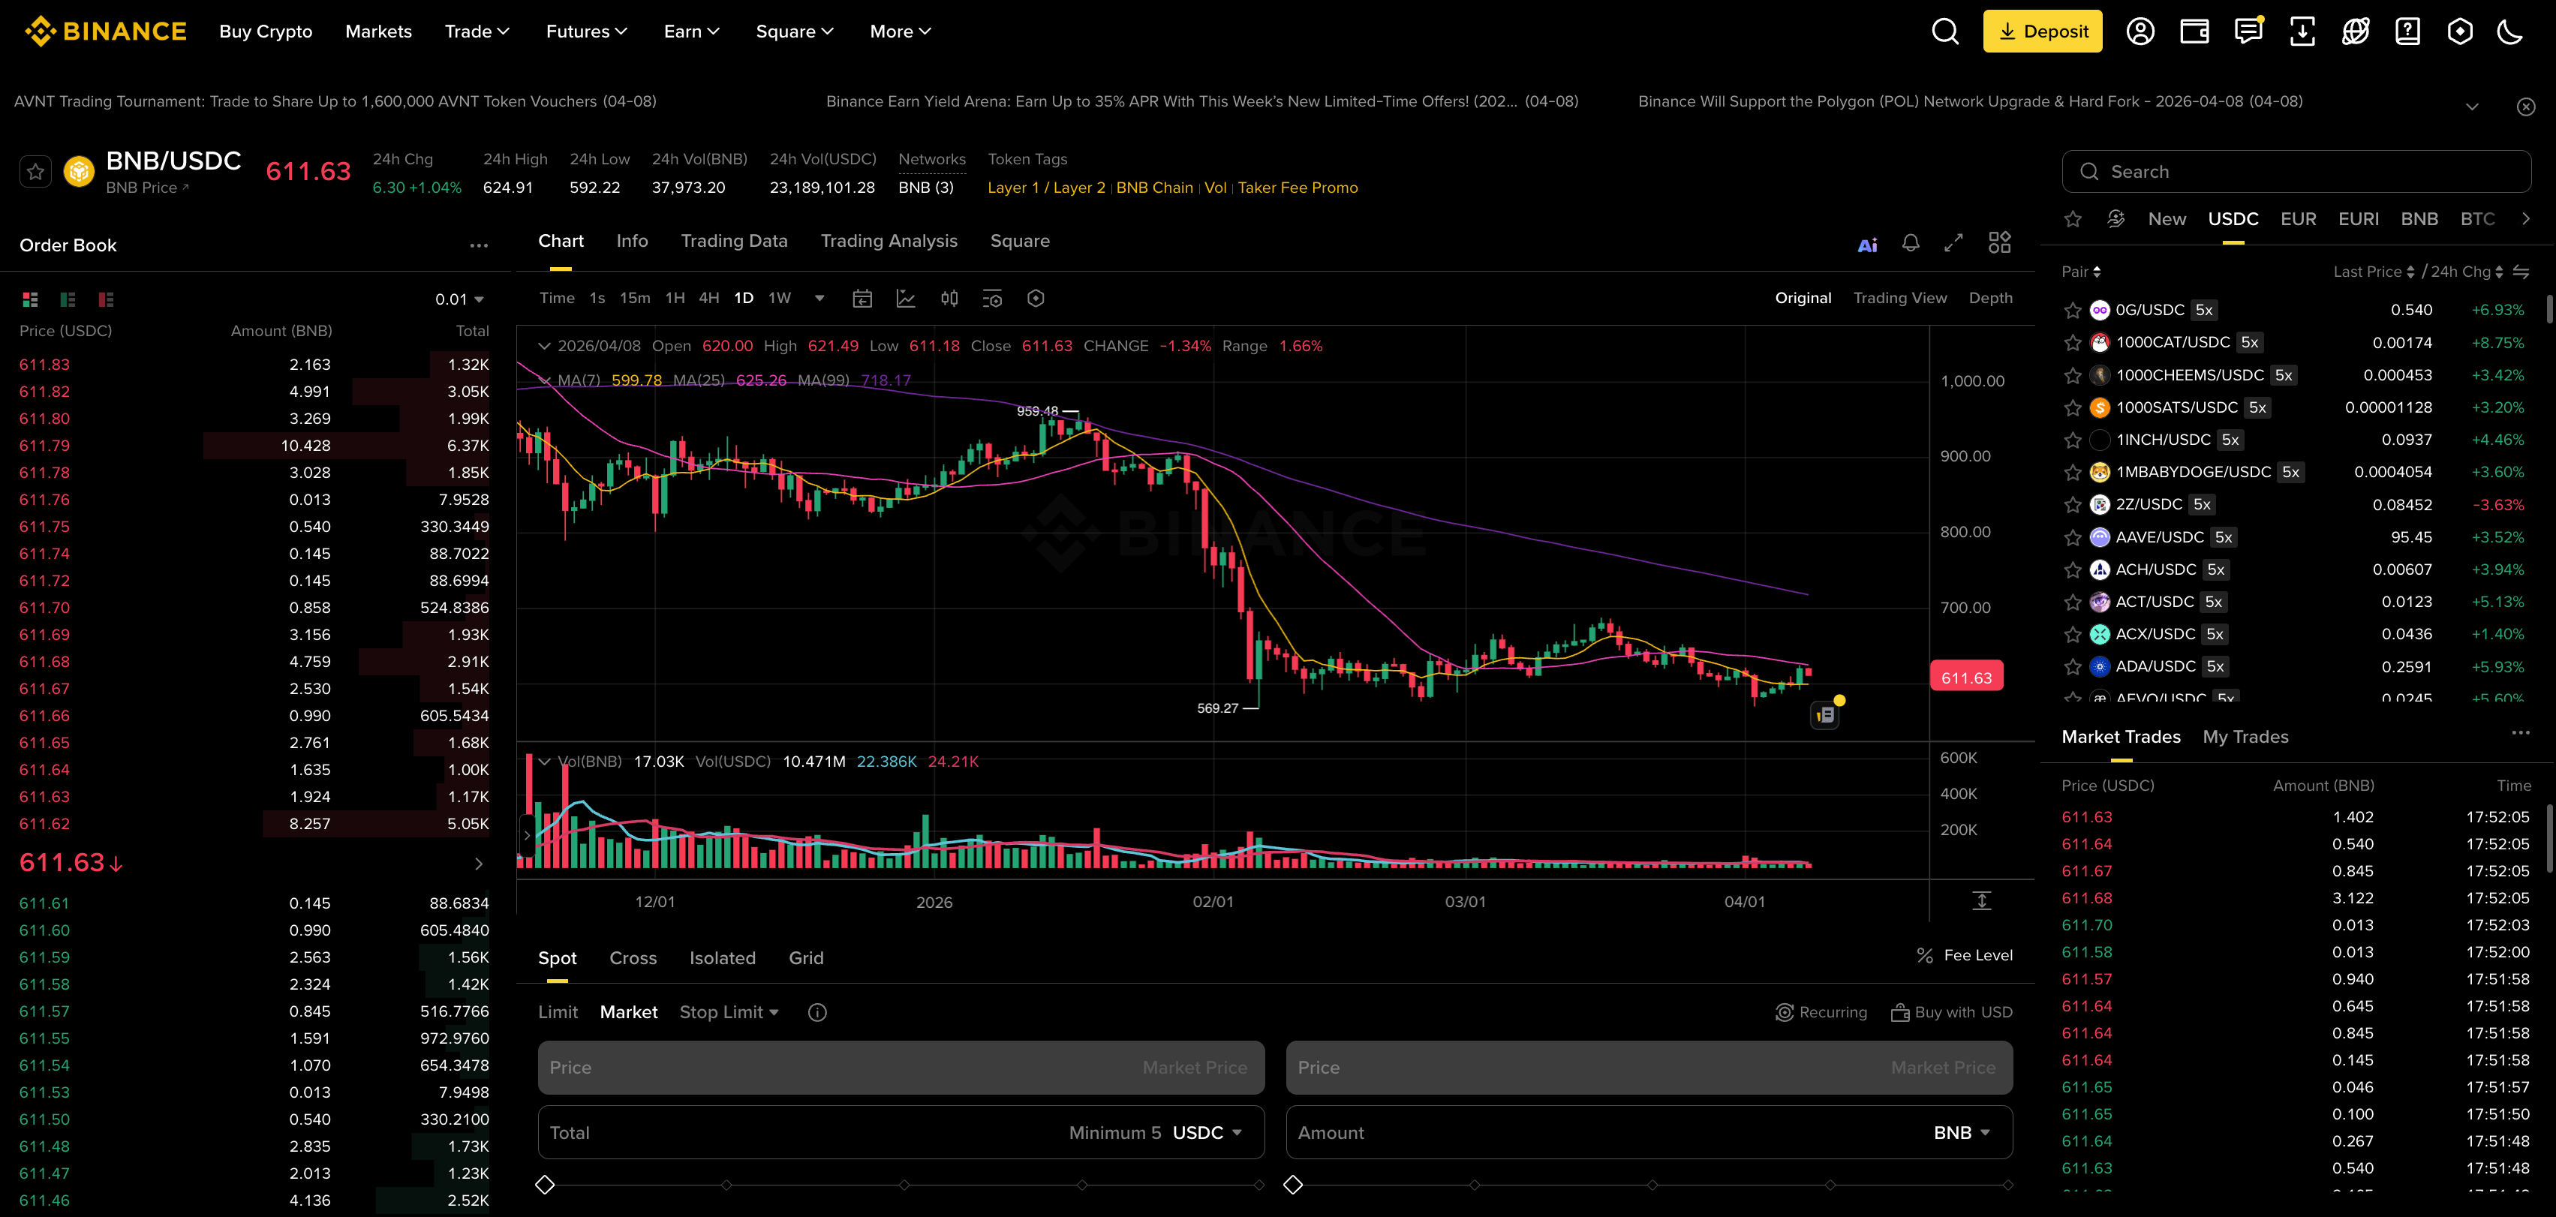2556x1217 pixels.
Task: Open the AI chart assistant icon
Action: 1867,244
